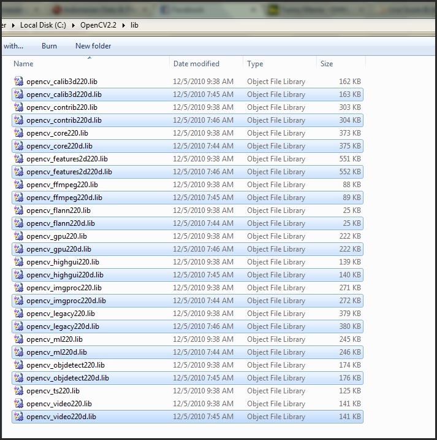Click the opencv_highgui220d.lib file icon
This screenshot has height=440, width=437.
19,275
